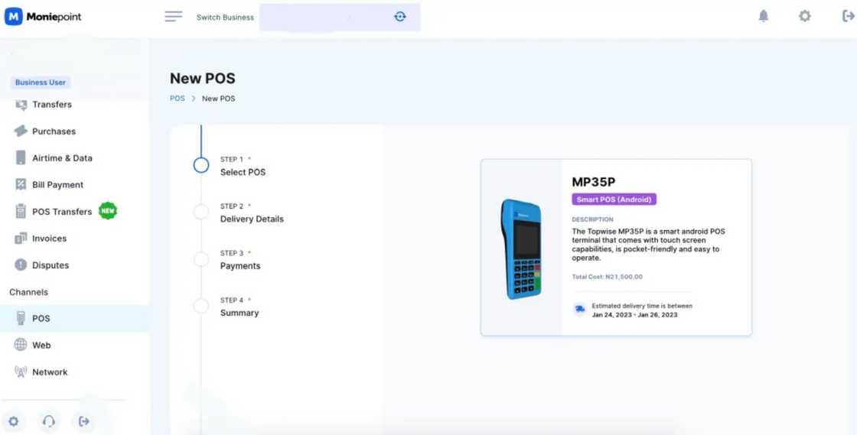Click the sidebar bottom logout icon
The image size is (857, 435).
pos(83,421)
